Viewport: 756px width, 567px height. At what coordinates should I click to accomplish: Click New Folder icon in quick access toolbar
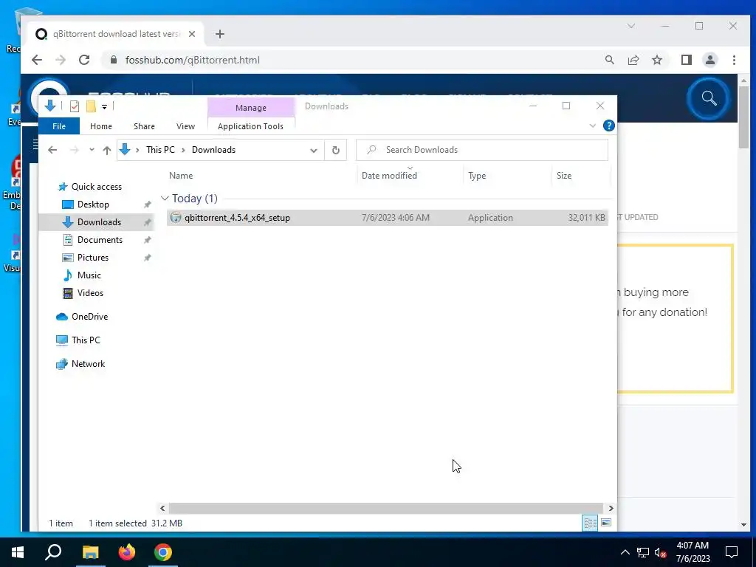91,106
